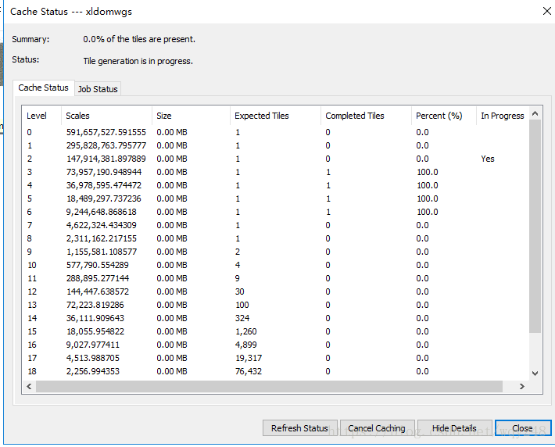
Task: Click the vertical scrollbar thumb
Action: point(535,226)
